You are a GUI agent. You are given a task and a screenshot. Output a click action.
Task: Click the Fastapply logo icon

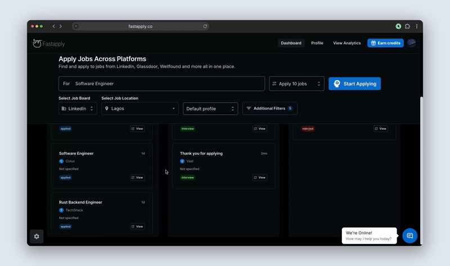click(x=37, y=43)
